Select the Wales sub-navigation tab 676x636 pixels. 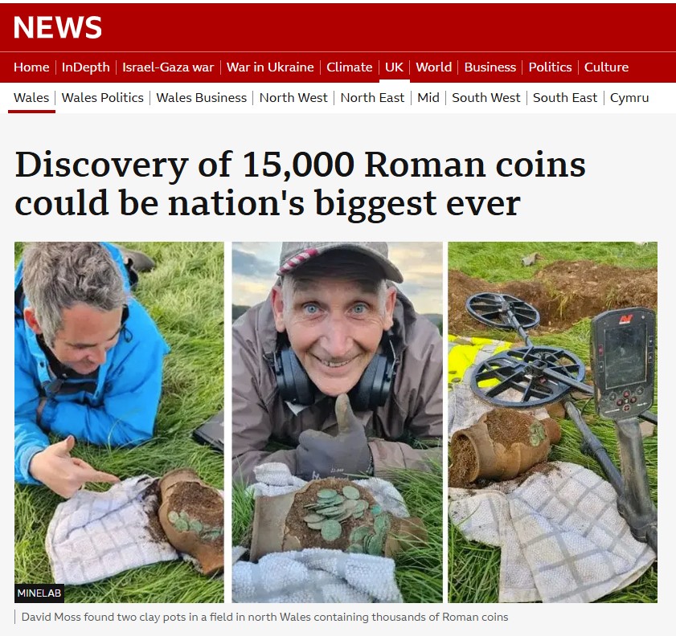point(31,98)
